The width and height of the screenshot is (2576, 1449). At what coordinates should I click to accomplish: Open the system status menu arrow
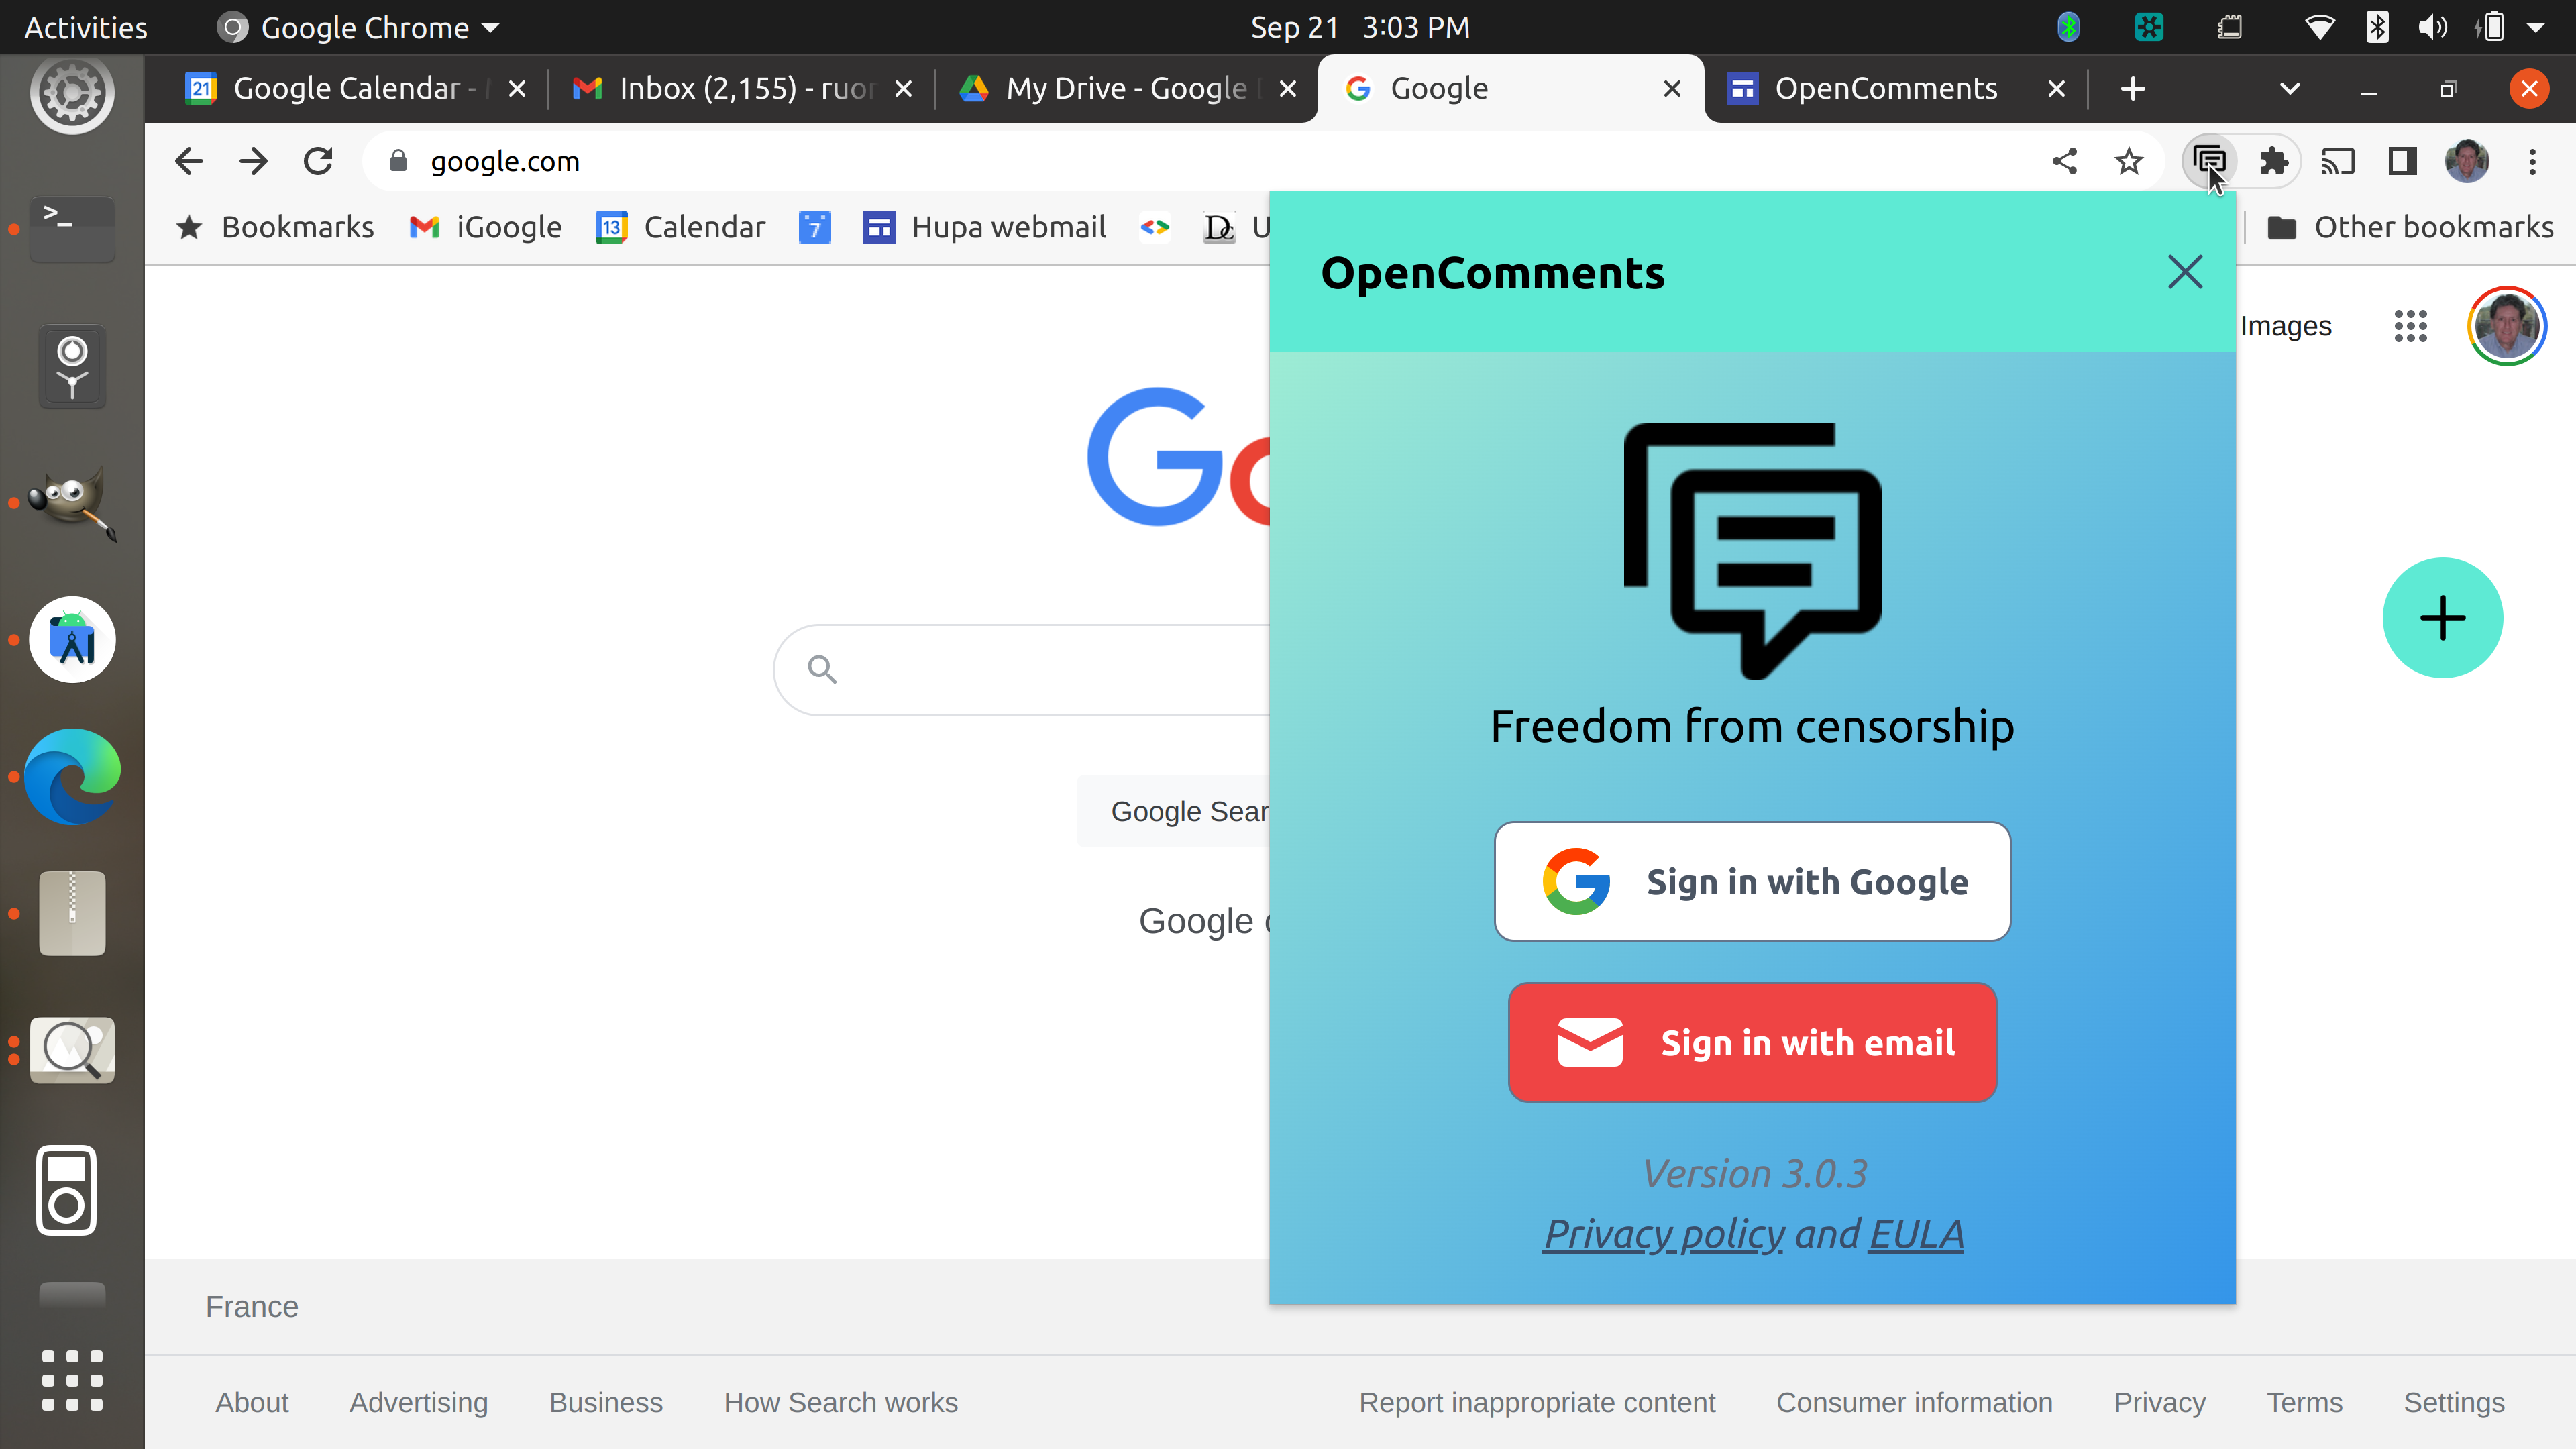[x=2535, y=27]
